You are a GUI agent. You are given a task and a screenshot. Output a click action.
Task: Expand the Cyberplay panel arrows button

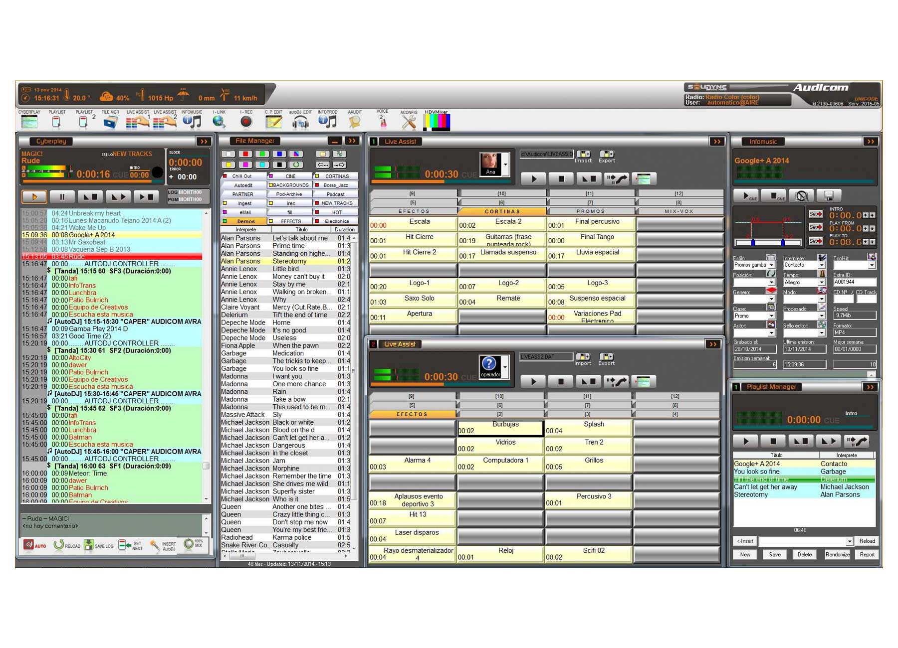204,142
